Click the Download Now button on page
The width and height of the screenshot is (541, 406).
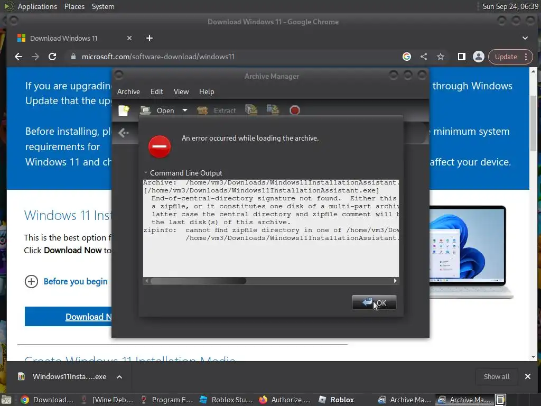(x=68, y=316)
